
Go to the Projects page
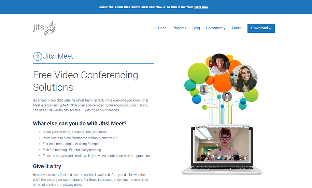(179, 28)
